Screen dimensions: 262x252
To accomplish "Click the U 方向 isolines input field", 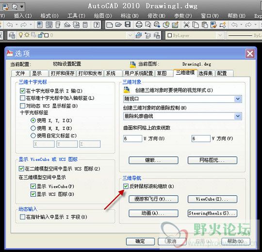I will (132, 139).
